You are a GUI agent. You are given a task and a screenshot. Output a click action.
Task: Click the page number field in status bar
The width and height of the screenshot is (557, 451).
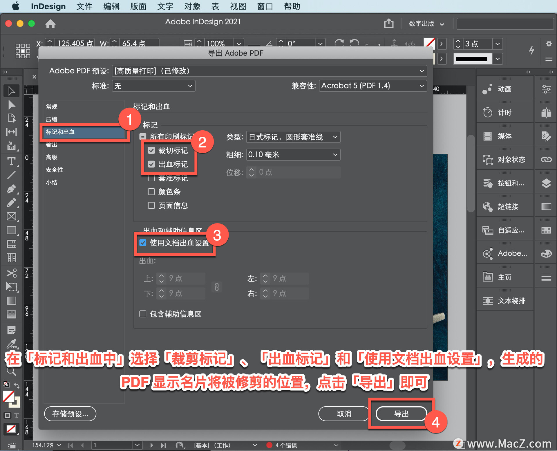point(112,445)
